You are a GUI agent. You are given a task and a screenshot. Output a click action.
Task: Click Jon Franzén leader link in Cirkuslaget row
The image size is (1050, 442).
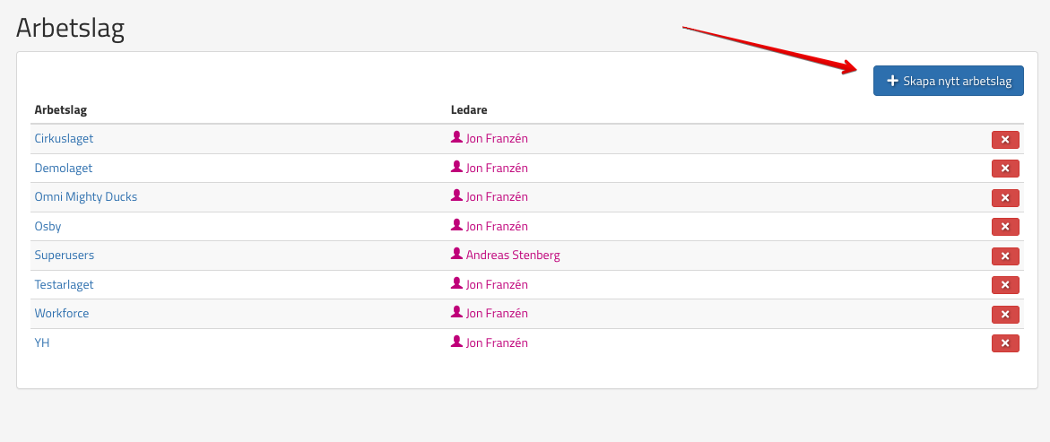(497, 139)
